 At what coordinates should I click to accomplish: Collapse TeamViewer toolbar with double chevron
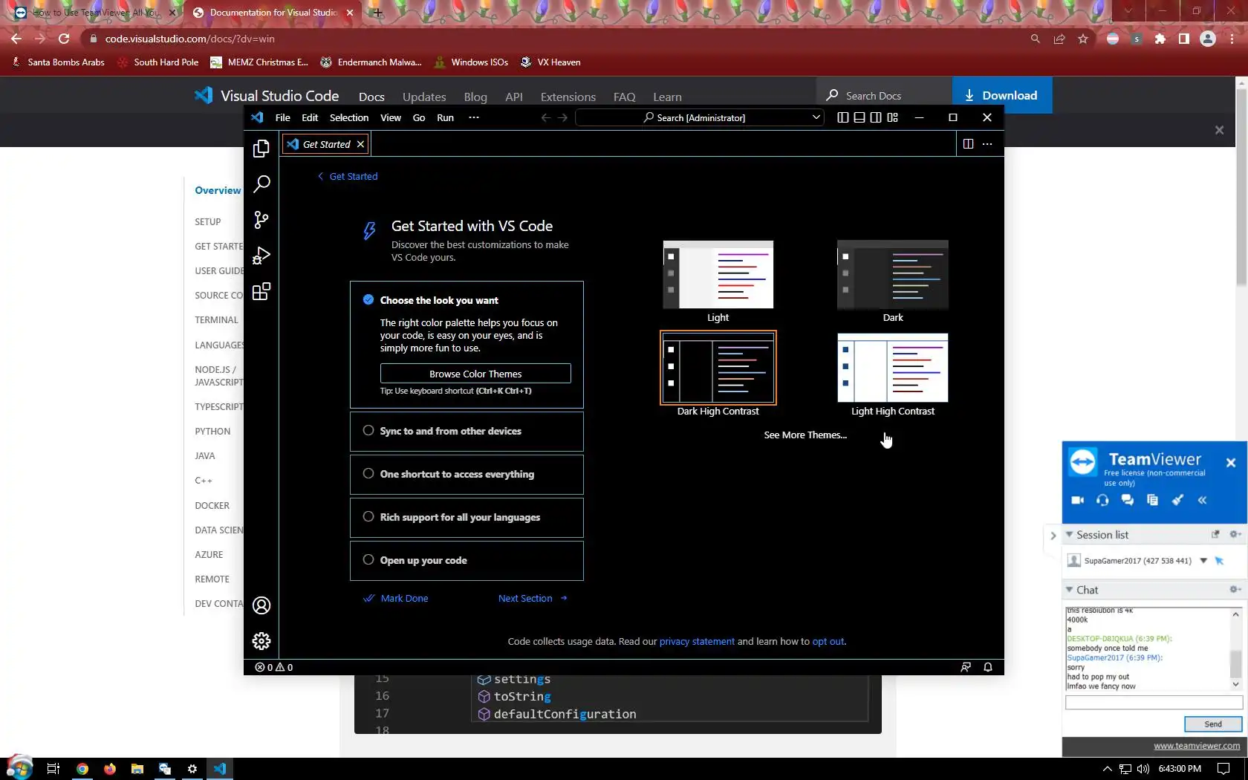tap(1203, 500)
